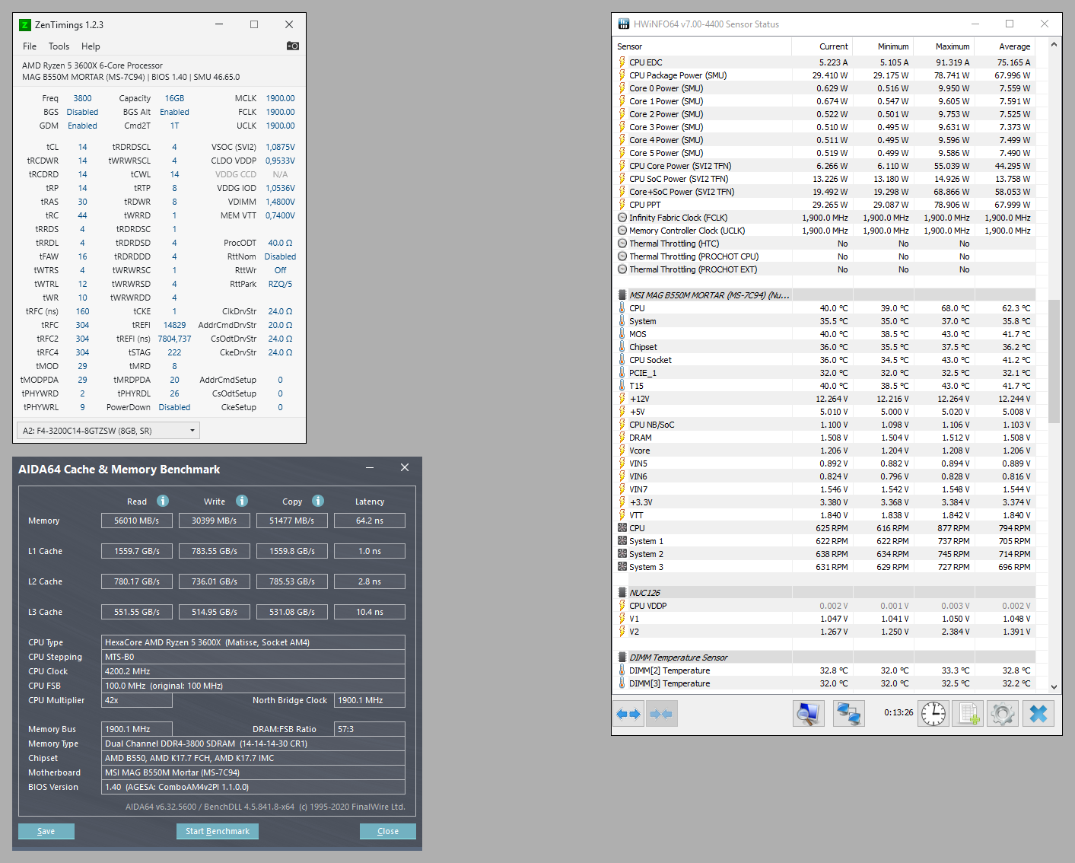Select the Memory Type DDR4-3800 field
This screenshot has width=1075, height=863.
tap(253, 744)
